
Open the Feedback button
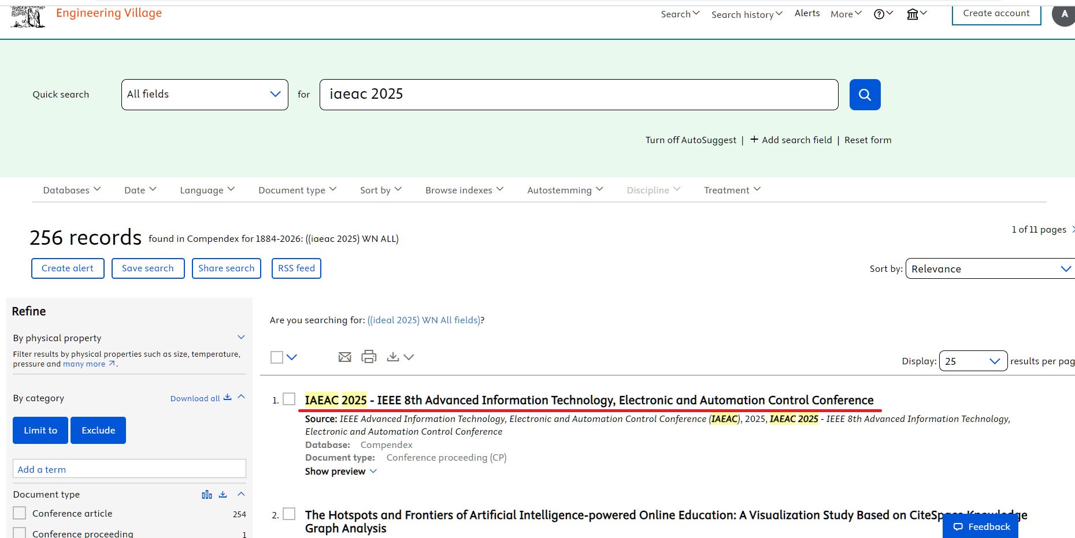click(980, 526)
